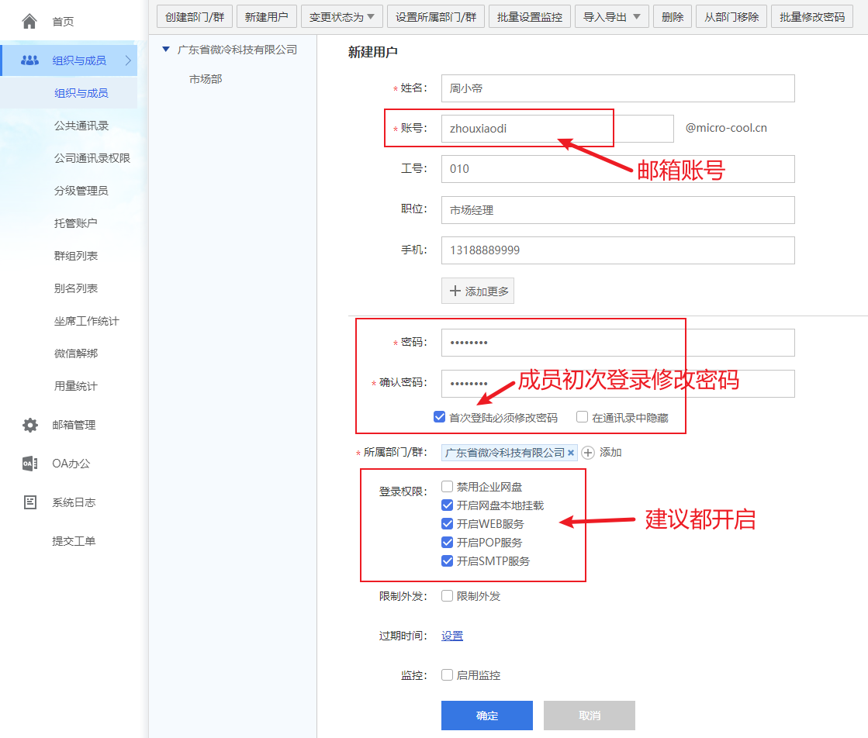Viewport: 868px width, 738px height.
Task: Remove 广东省微冷科技有限公司 tag with x icon
Action: coord(571,453)
